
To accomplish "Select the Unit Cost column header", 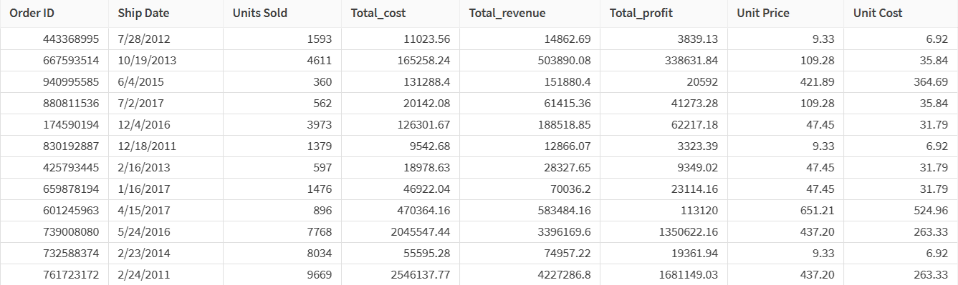I will (901, 14).
